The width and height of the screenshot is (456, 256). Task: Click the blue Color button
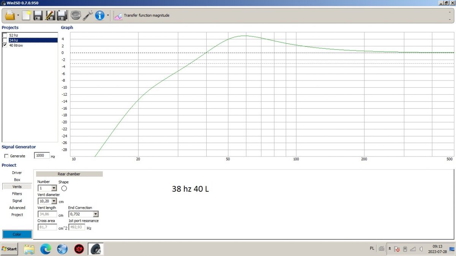17,234
